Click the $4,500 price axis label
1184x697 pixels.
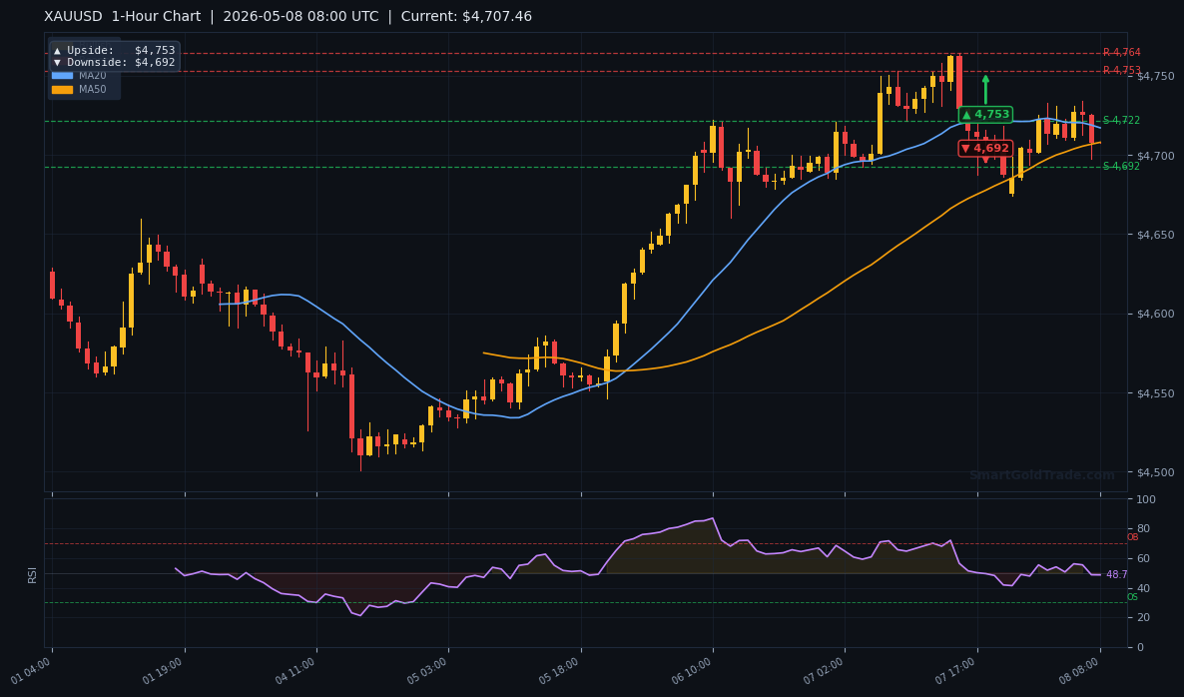click(x=1155, y=472)
